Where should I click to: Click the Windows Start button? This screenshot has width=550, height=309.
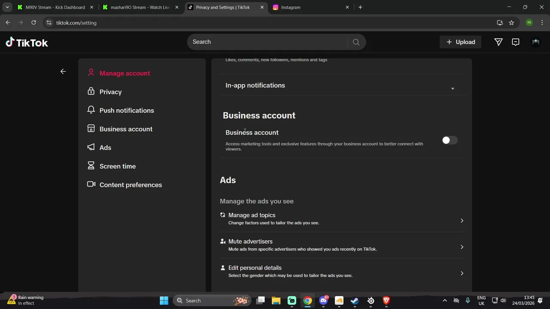pyautogui.click(x=164, y=300)
